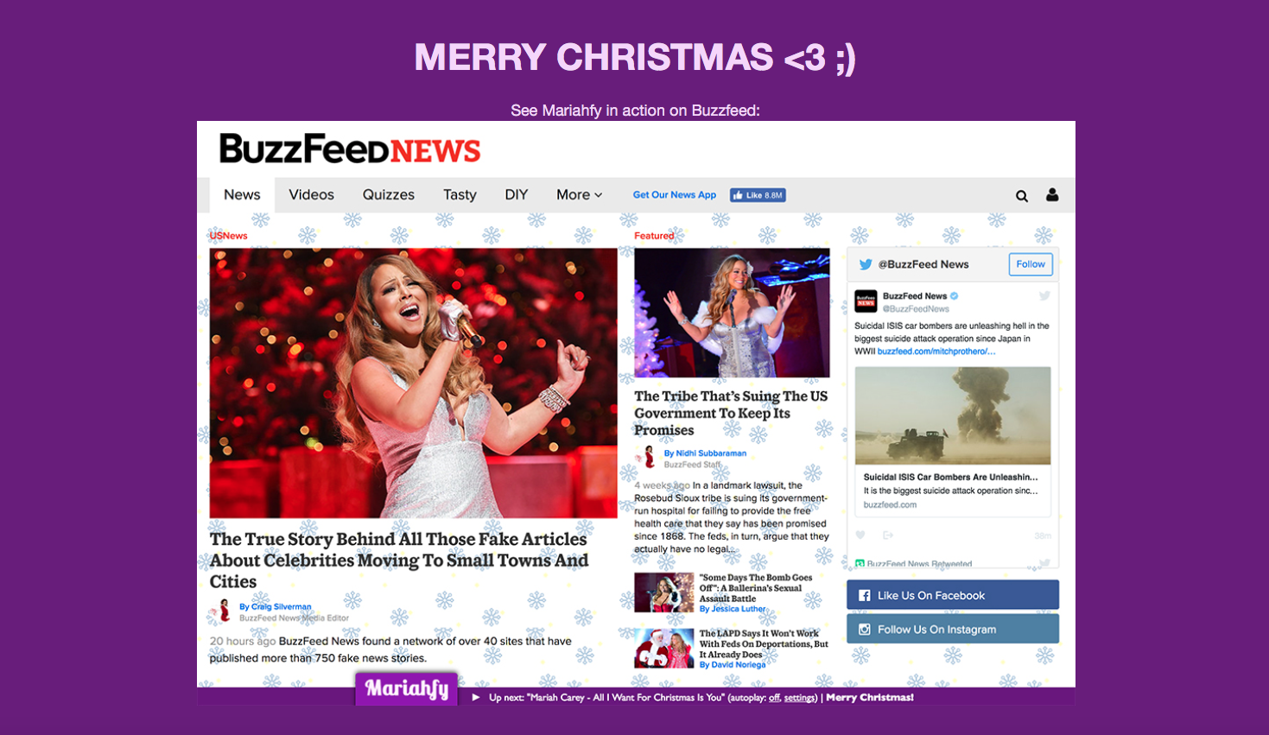Click heart icon under the ISIS tweet
Viewport: 1269px width, 735px height.
point(860,535)
